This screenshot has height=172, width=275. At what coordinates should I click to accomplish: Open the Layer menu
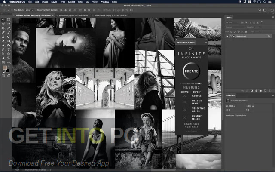tap(54, 2)
